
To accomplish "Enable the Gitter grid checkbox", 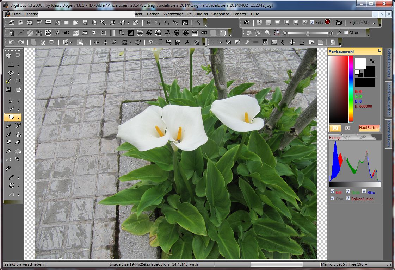I will (346, 33).
